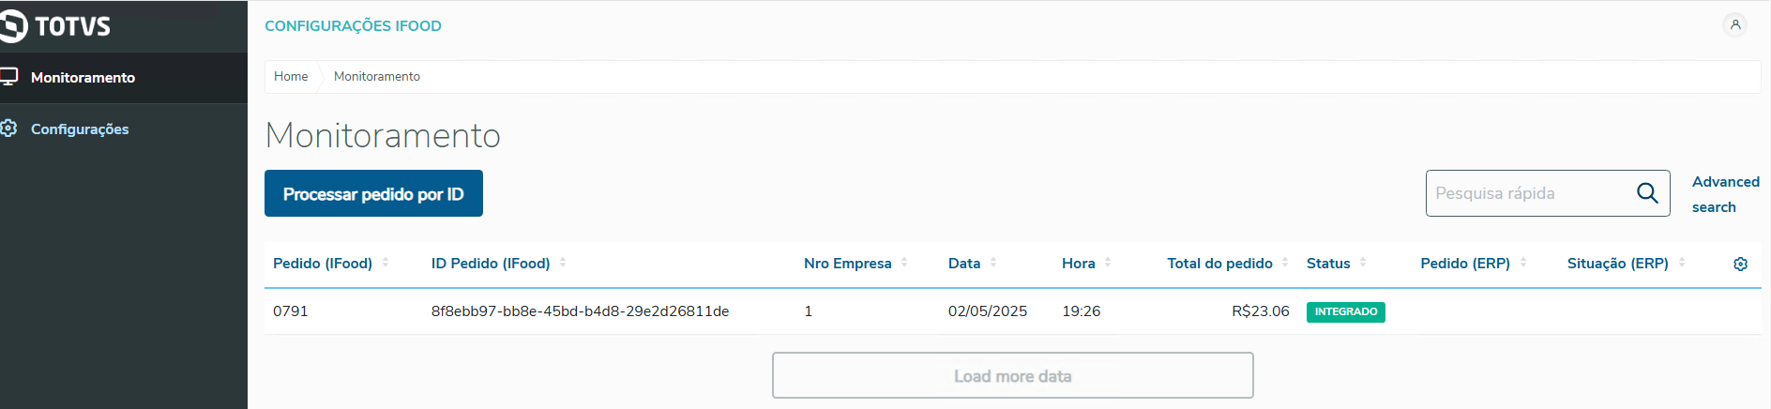Sort table by Hora column arrows
Screen dimensions: 1771x409
(1108, 263)
